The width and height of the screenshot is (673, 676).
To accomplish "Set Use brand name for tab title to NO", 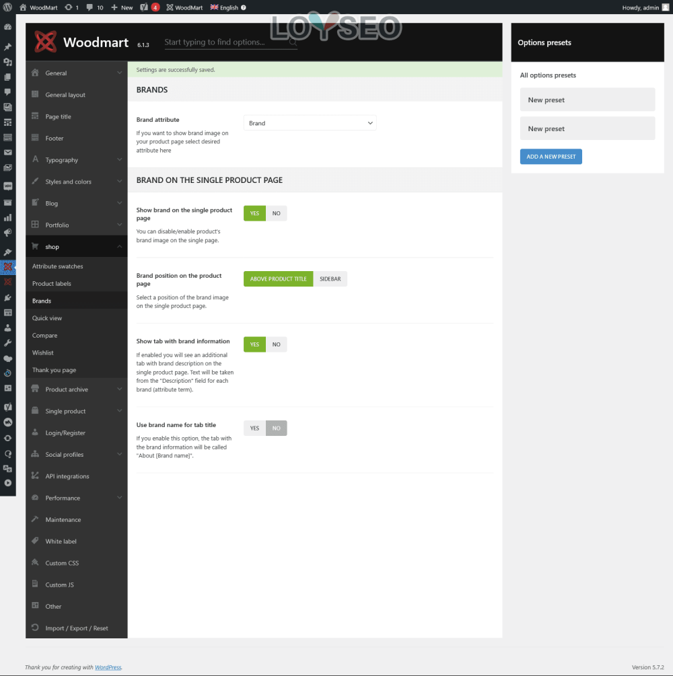I will [x=276, y=428].
